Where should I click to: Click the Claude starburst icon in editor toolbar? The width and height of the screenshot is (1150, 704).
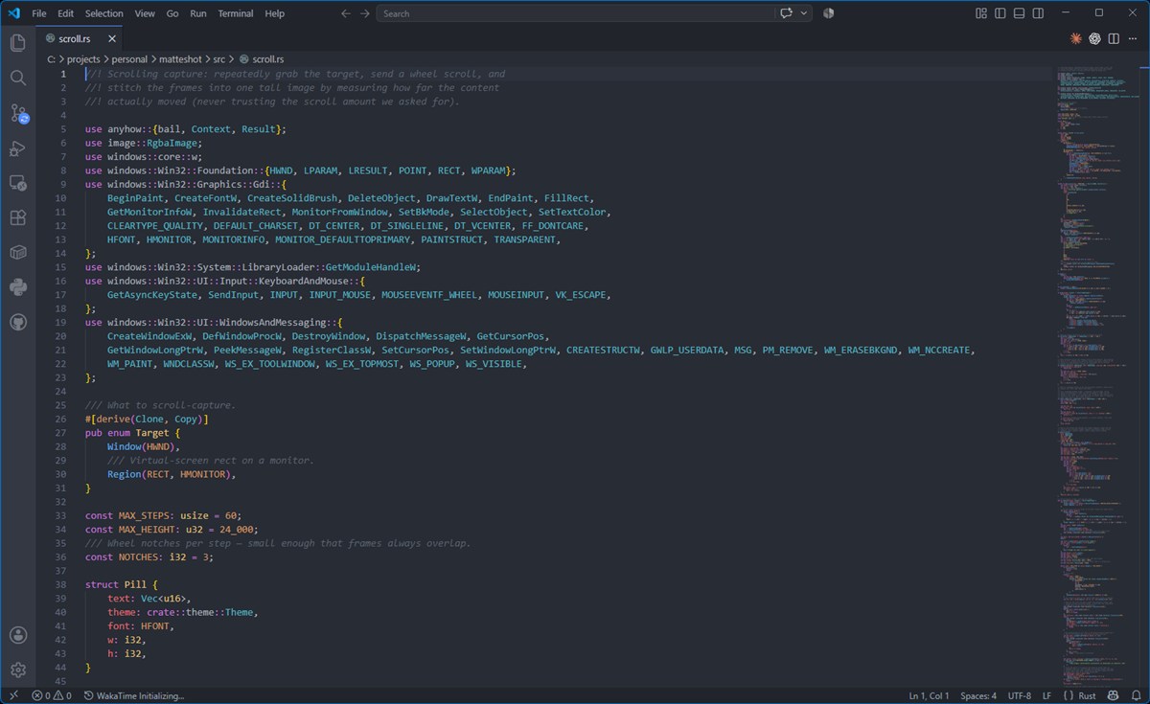pyautogui.click(x=1076, y=38)
